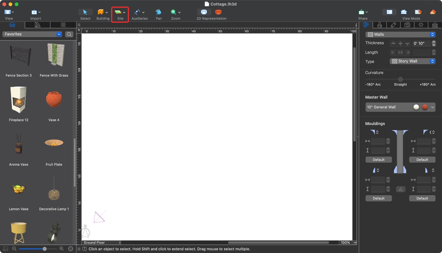The height and width of the screenshot is (253, 442).
Task: Open the camera inspector tab
Action: [407, 25]
